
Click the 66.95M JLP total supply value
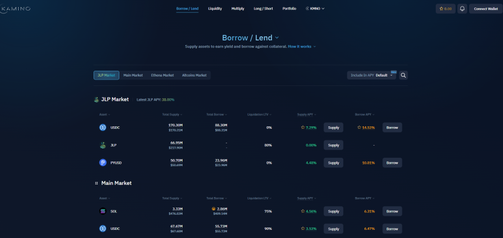coord(177,143)
